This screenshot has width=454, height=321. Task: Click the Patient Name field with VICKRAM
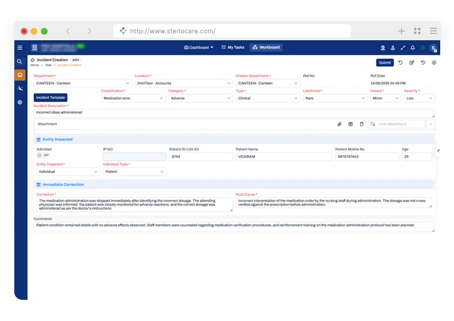(x=284, y=157)
